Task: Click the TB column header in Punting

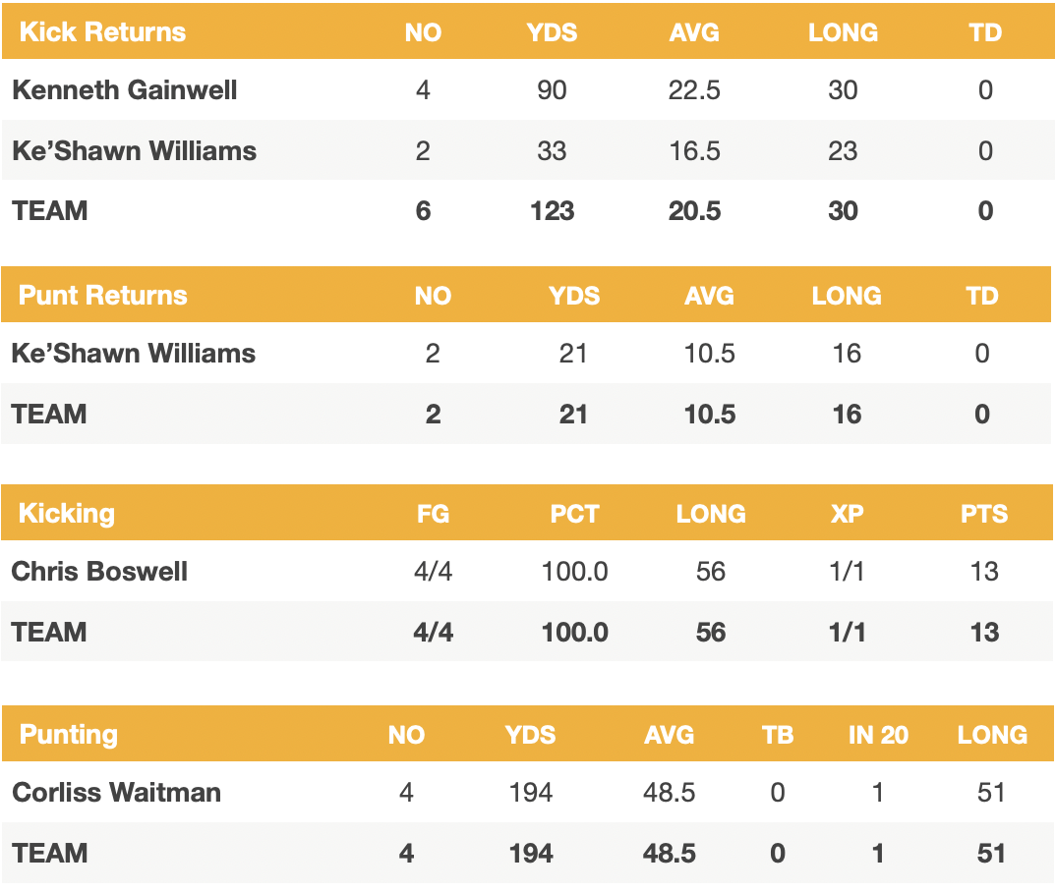Action: click(778, 734)
